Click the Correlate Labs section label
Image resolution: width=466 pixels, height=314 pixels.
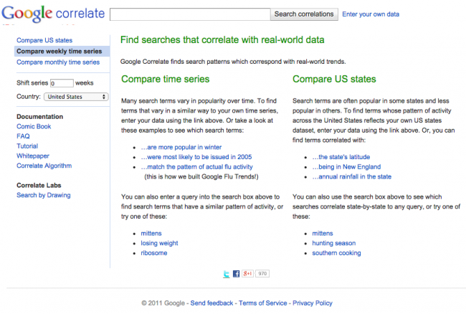click(39, 185)
